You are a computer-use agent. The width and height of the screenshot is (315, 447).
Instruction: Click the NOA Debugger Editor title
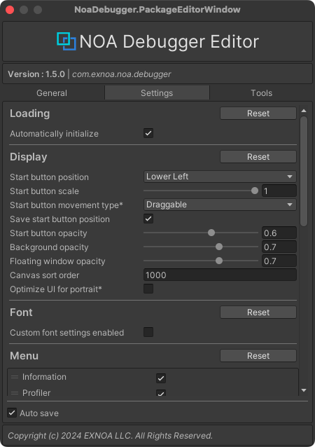(x=169, y=41)
